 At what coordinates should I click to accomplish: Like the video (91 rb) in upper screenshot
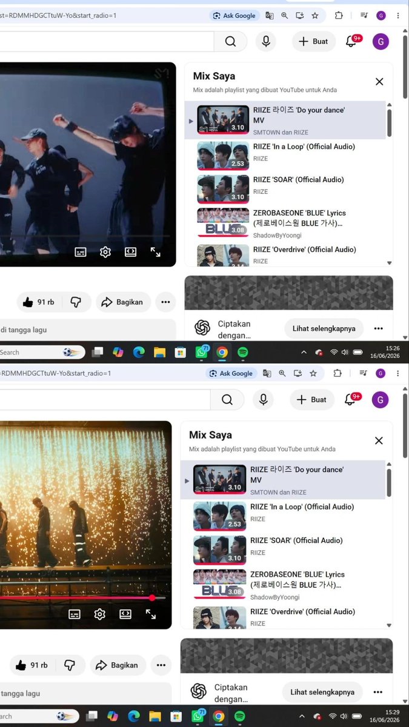pos(38,302)
